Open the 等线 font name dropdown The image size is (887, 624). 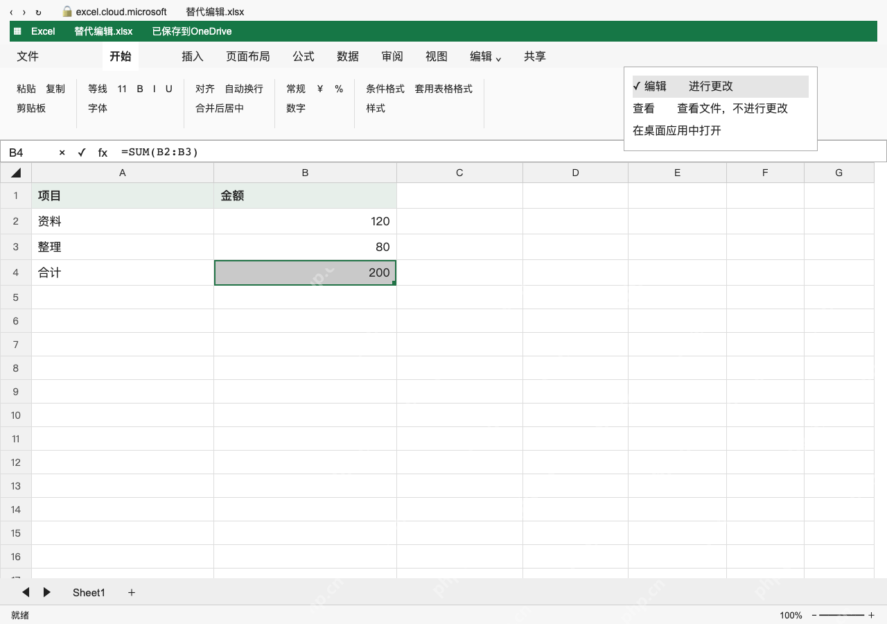tap(98, 89)
